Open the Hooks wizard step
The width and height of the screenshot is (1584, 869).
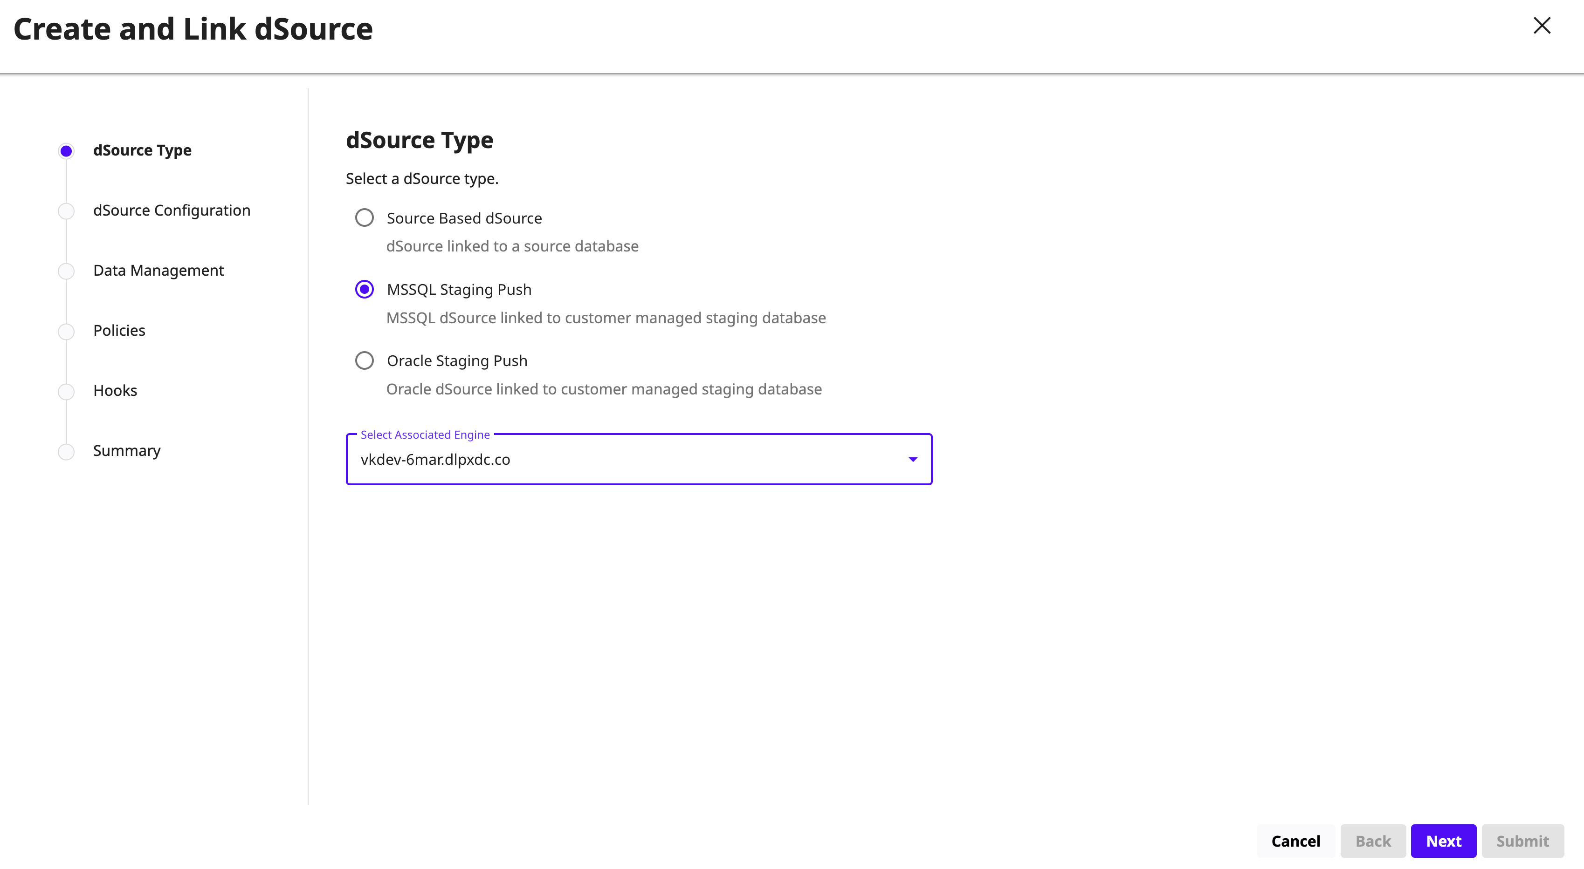[115, 391]
